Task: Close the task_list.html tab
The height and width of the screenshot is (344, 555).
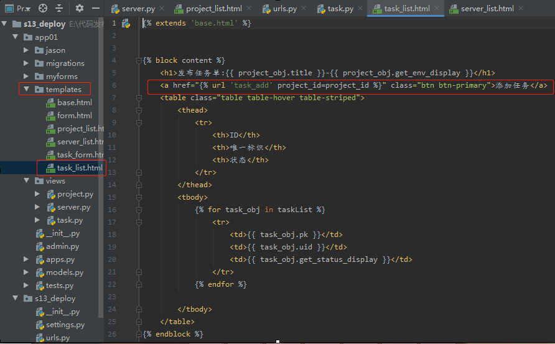Action: tap(437, 9)
